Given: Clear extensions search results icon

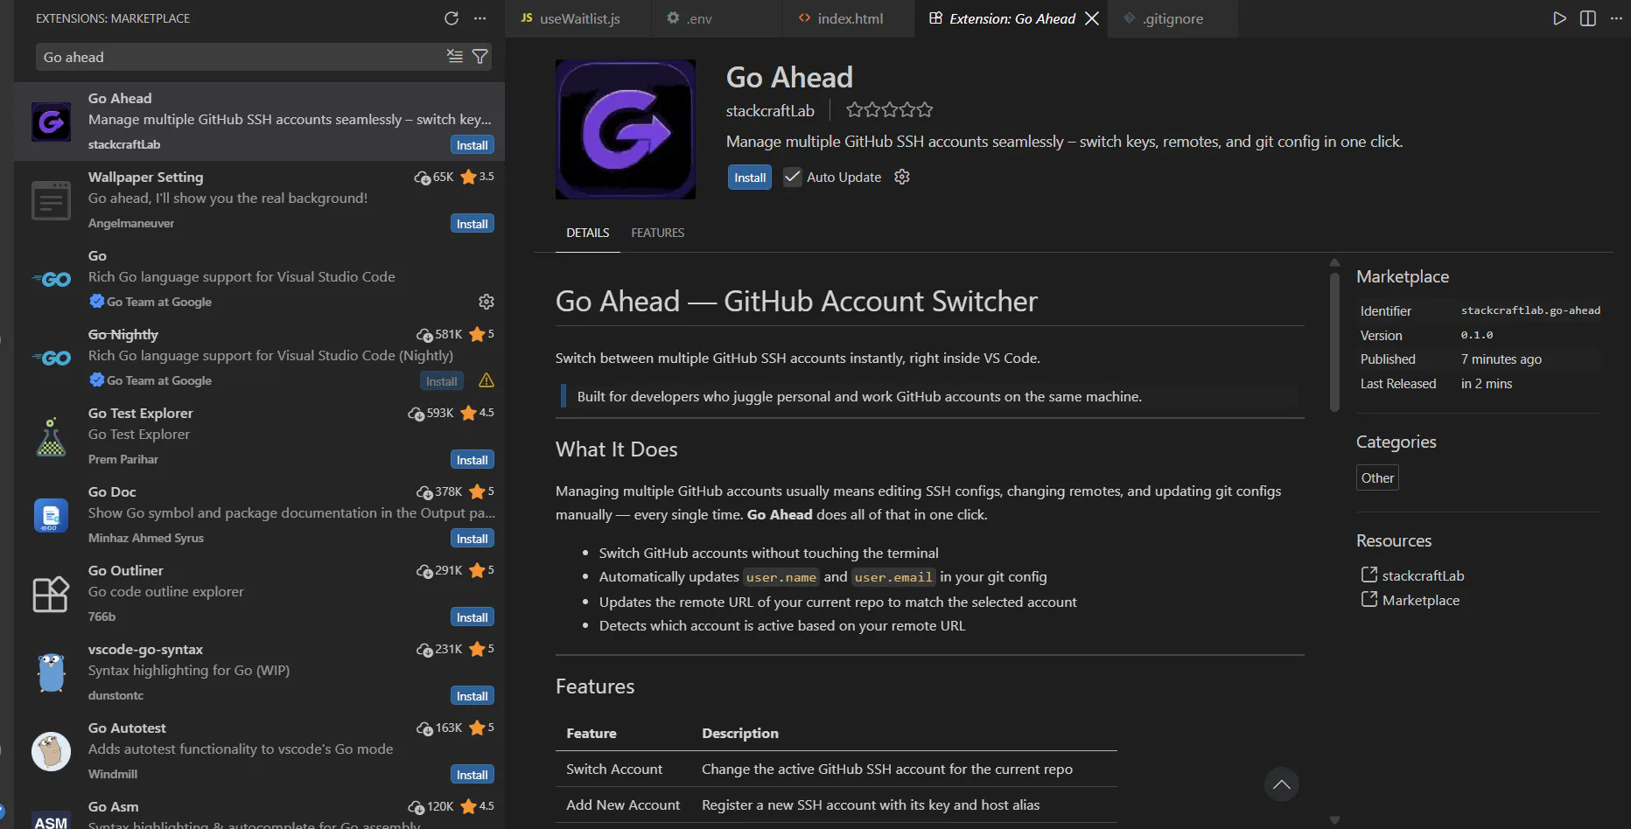Looking at the screenshot, I should 455,57.
